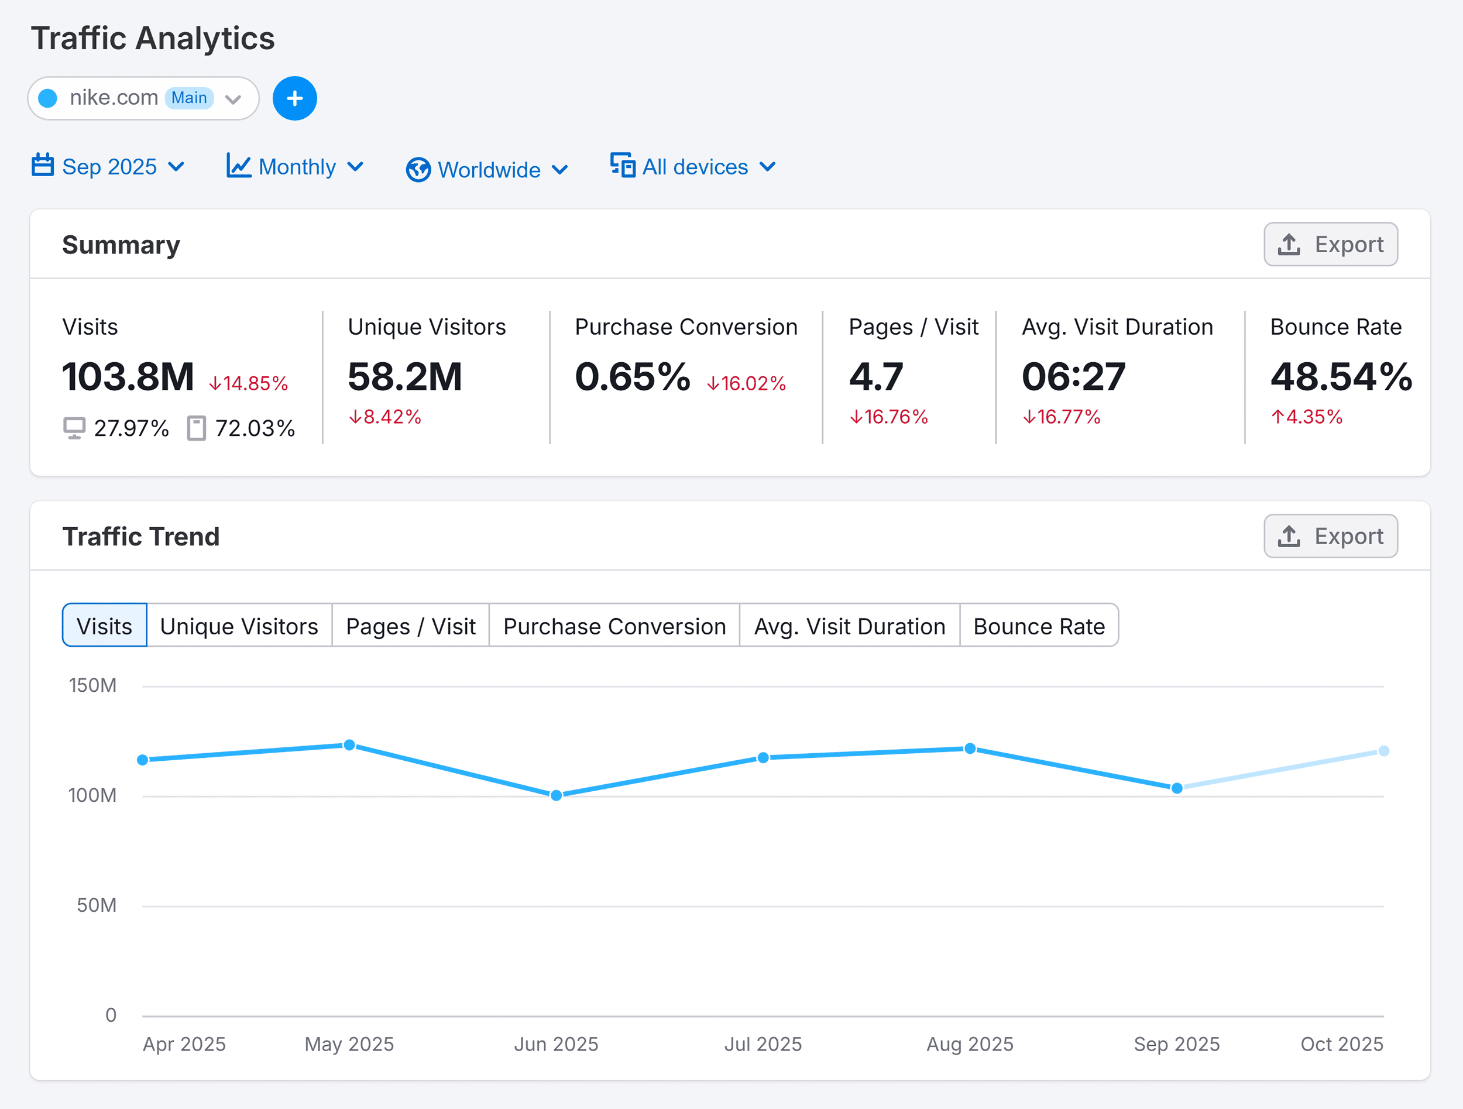The width and height of the screenshot is (1463, 1109).
Task: Export the Traffic Trend data
Action: pos(1330,535)
